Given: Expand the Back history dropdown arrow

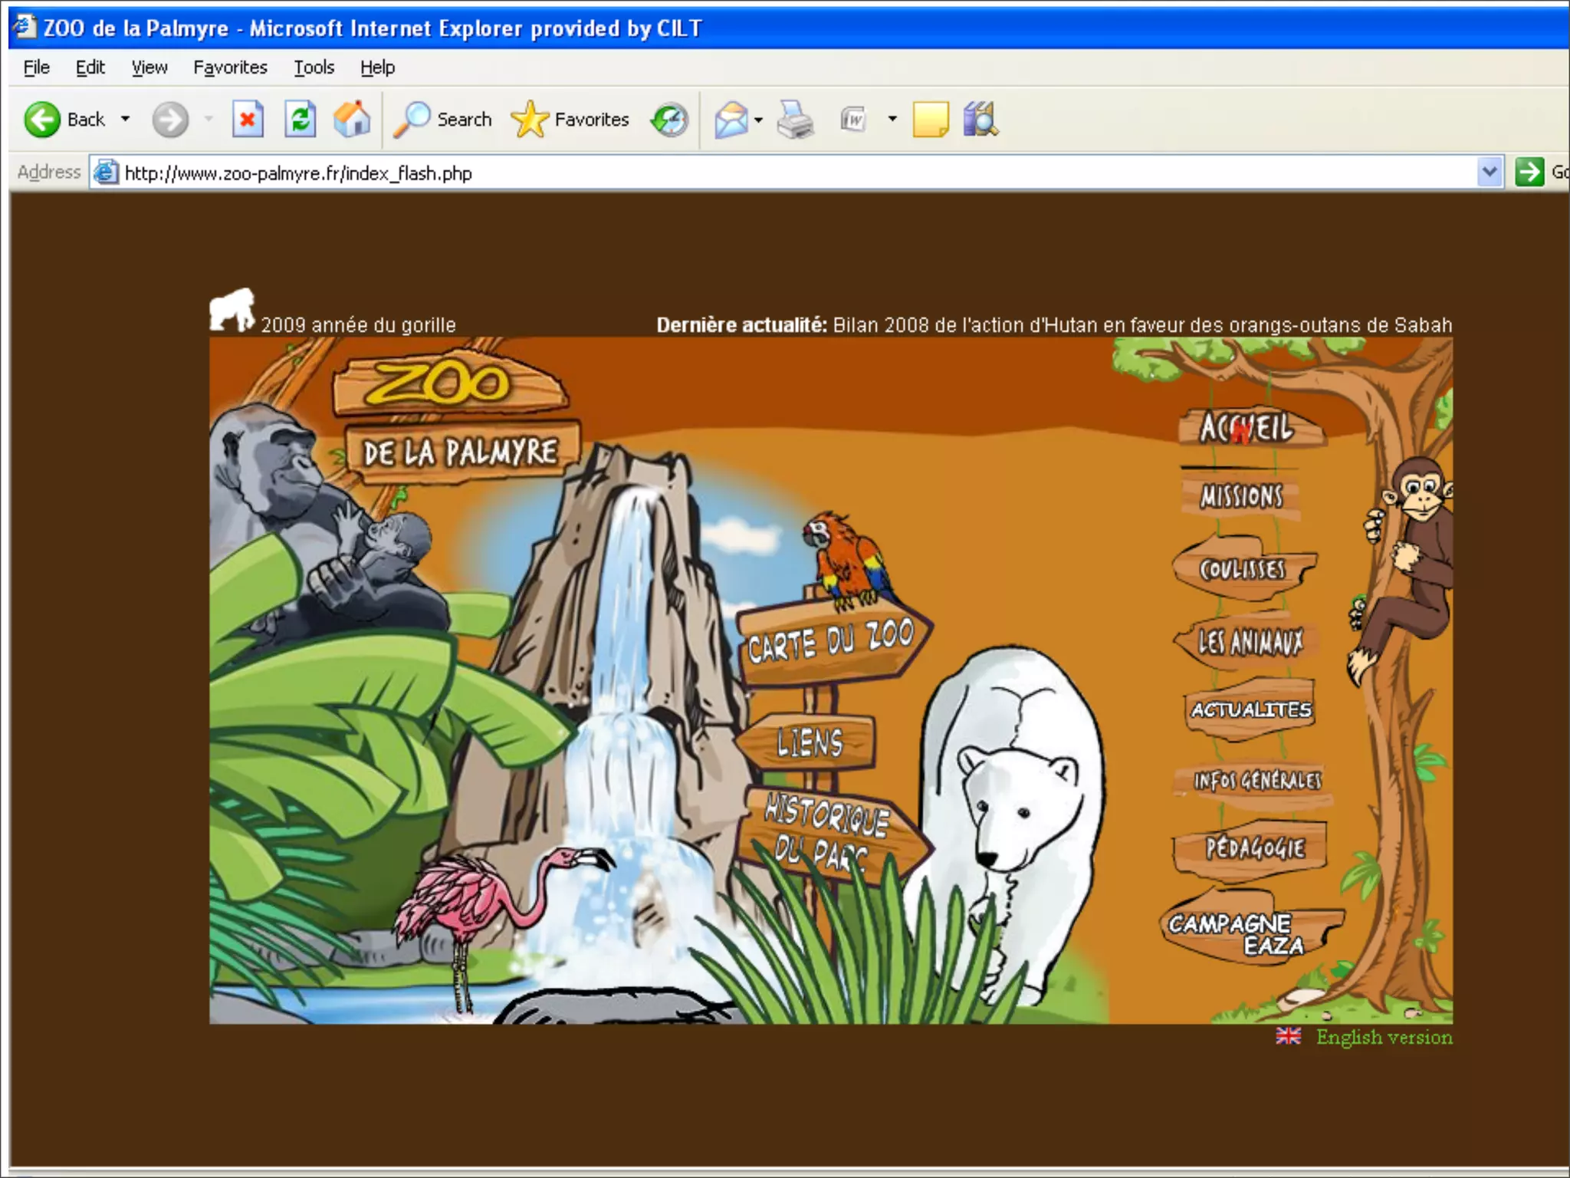Looking at the screenshot, I should pyautogui.click(x=125, y=120).
